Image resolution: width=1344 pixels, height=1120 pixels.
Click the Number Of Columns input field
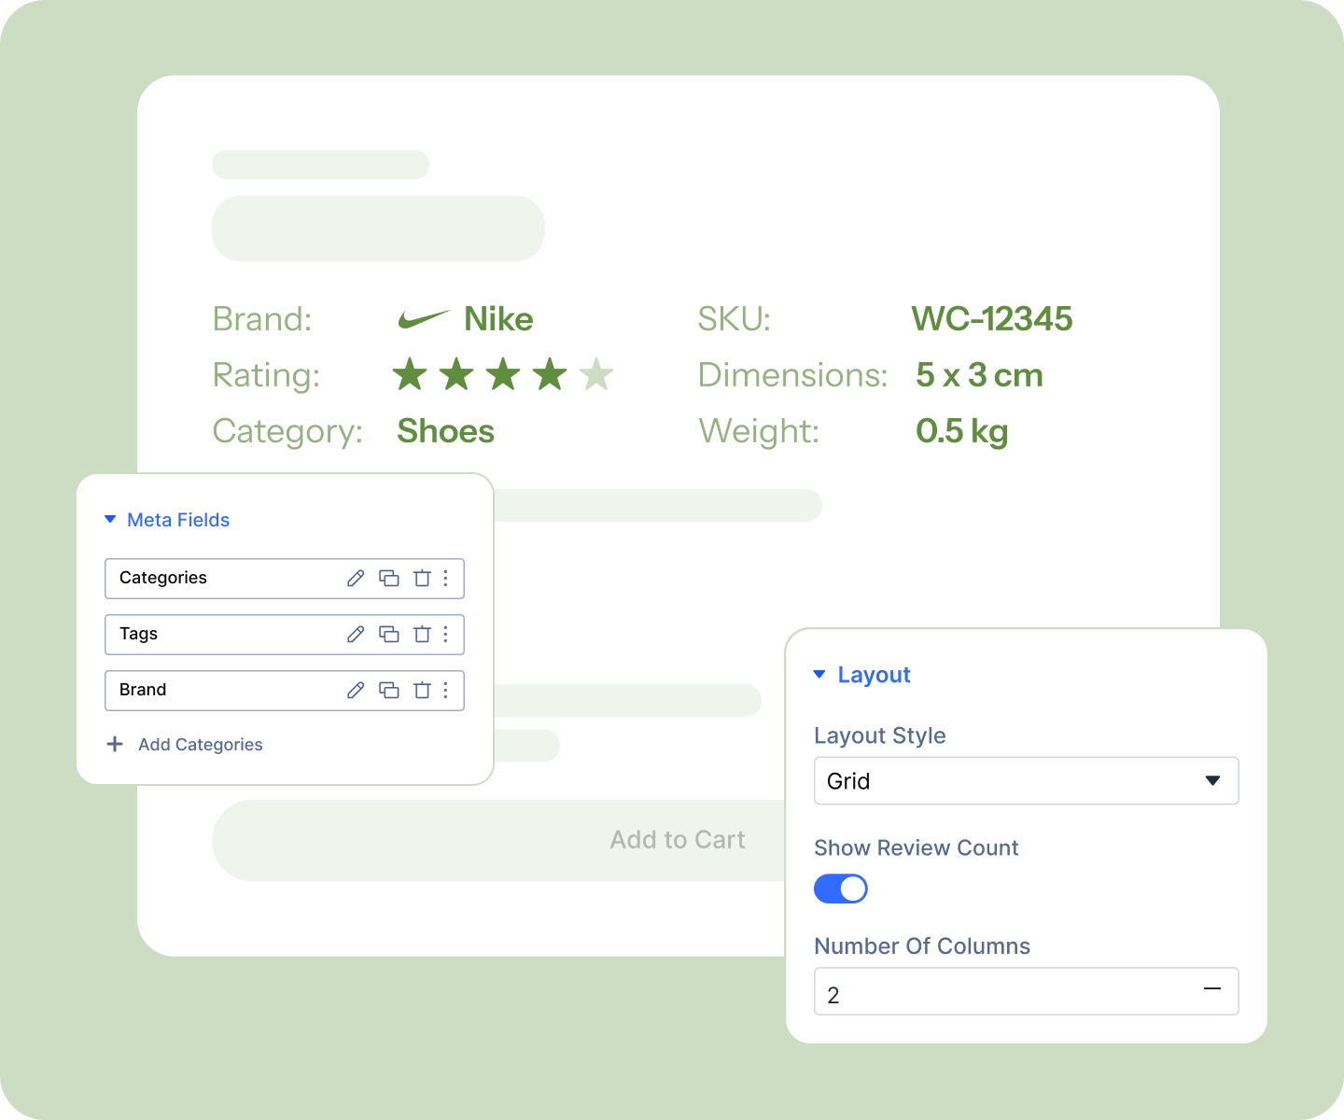click(1027, 991)
